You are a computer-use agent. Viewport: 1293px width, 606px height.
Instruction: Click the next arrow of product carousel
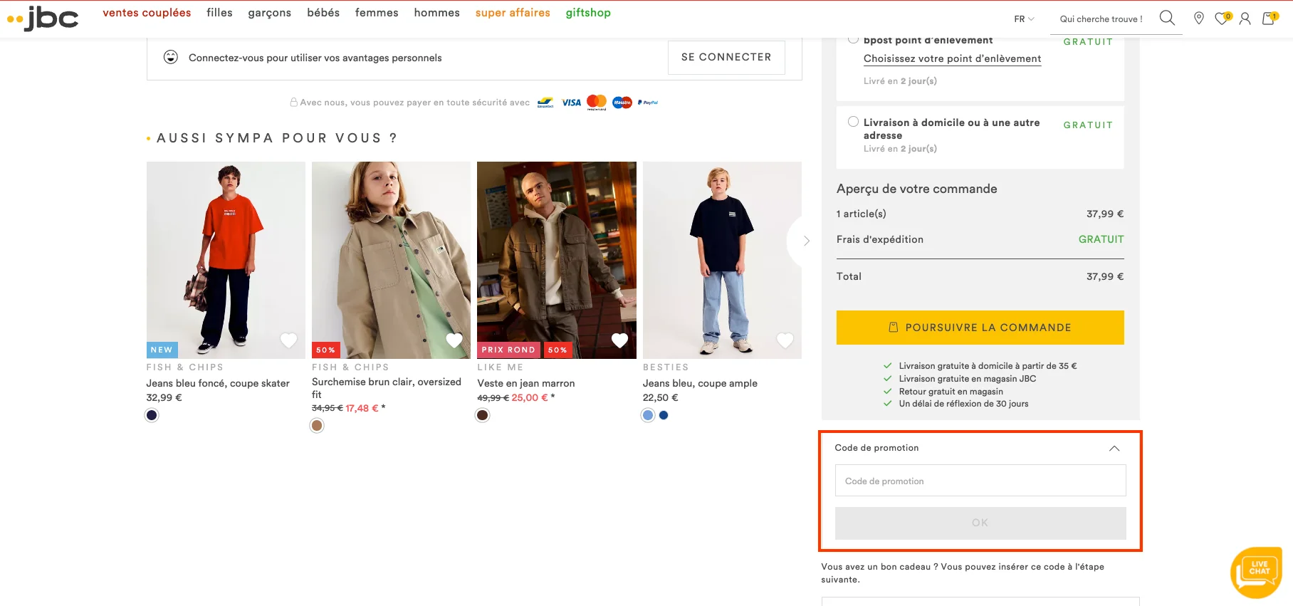(x=806, y=241)
